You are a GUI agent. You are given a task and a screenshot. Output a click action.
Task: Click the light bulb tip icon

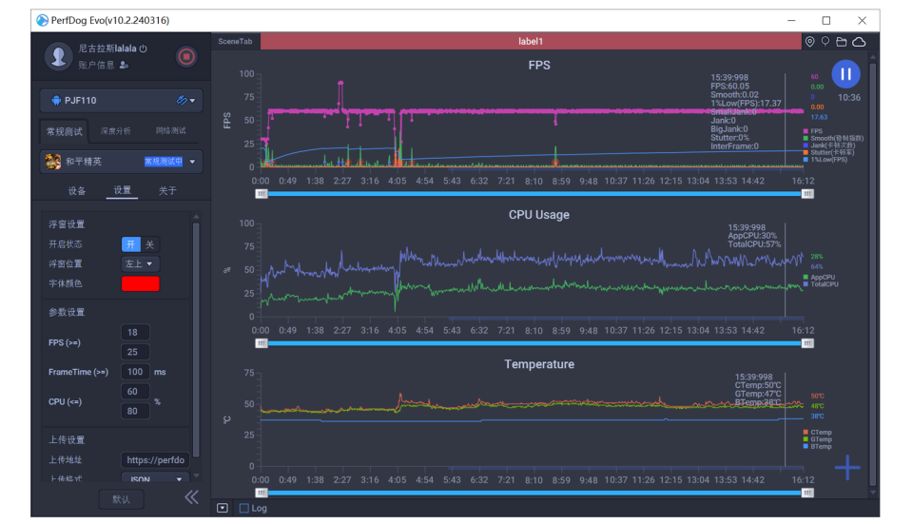826,42
